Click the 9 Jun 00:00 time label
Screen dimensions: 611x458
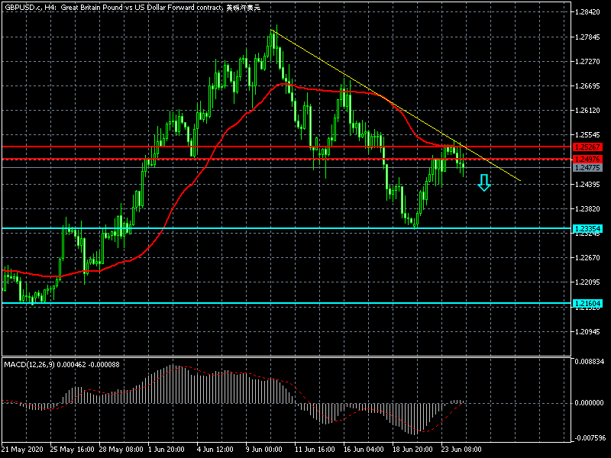pyautogui.click(x=265, y=449)
